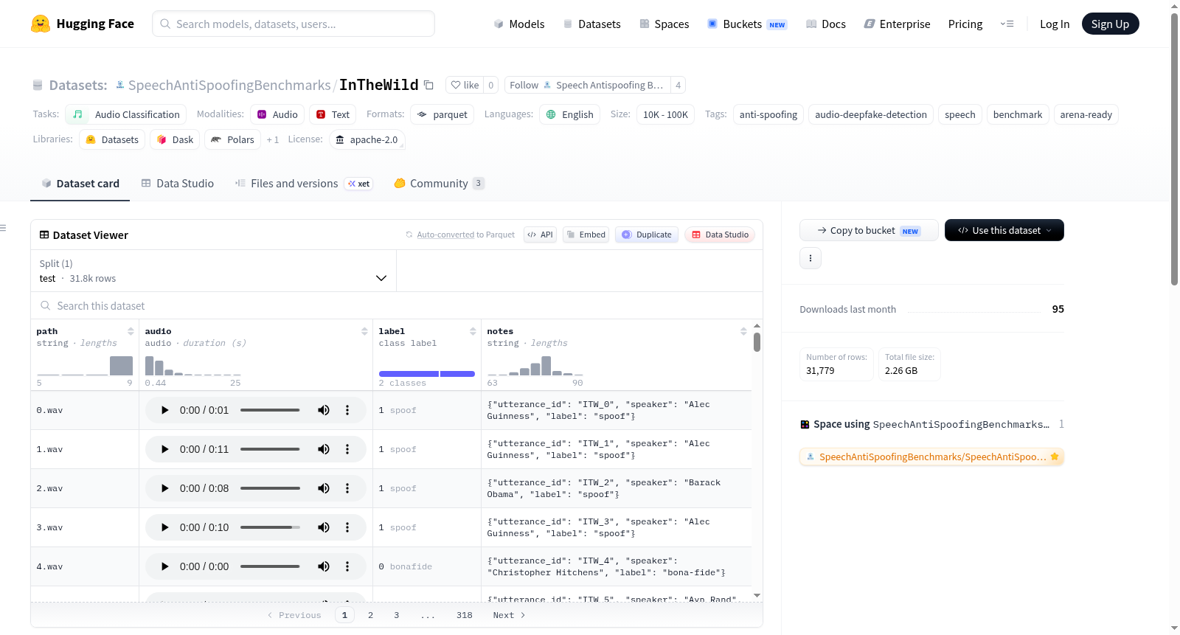Open more options for 0.wav audio
Viewport: 1180px width, 635px height.
pyautogui.click(x=347, y=410)
